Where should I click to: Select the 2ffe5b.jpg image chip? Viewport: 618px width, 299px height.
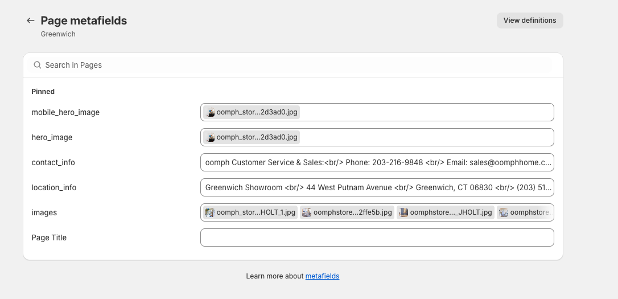tap(347, 212)
